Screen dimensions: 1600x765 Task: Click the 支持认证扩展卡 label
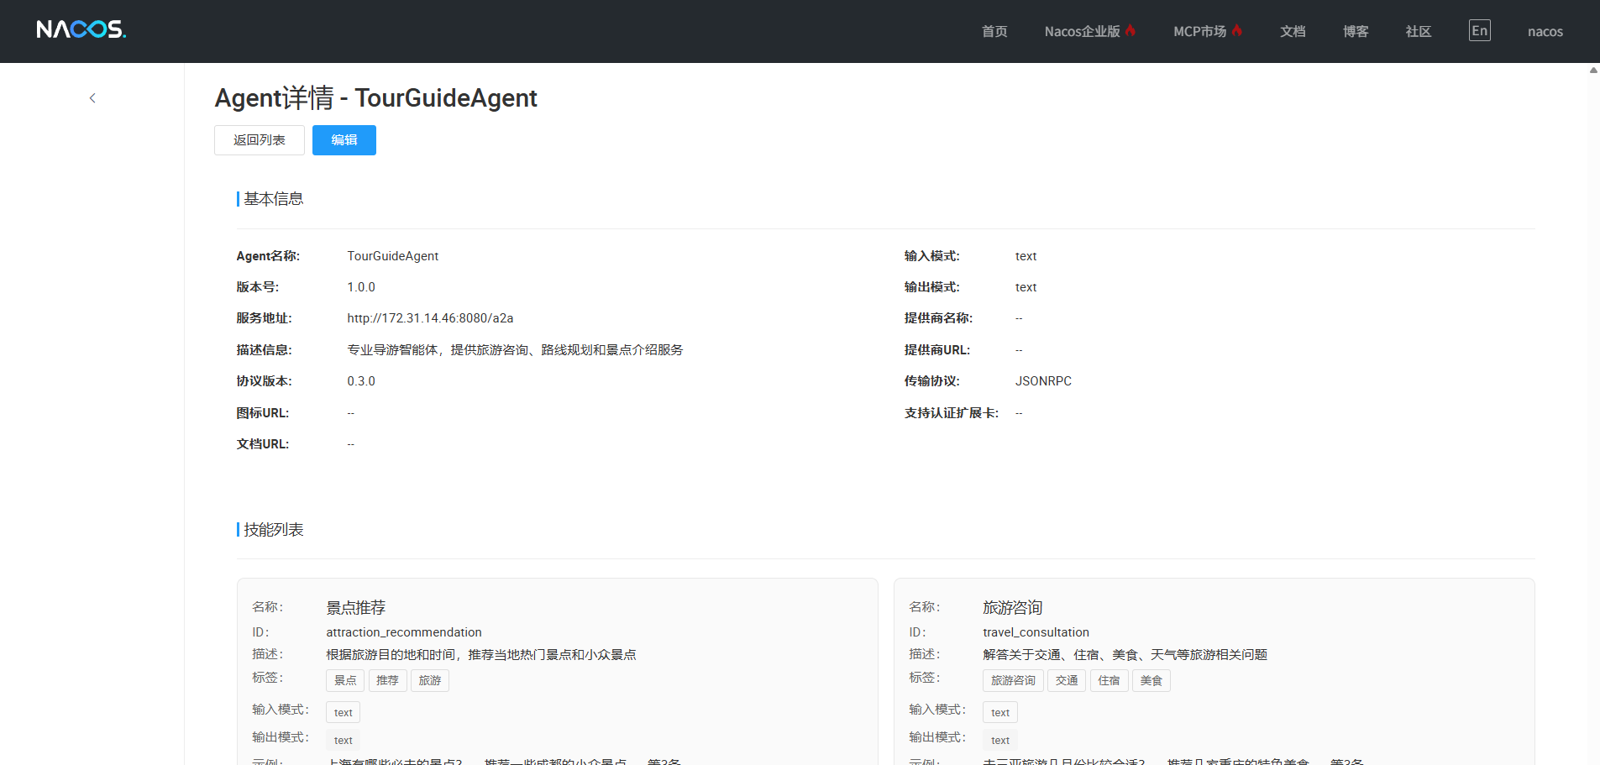pos(951,413)
